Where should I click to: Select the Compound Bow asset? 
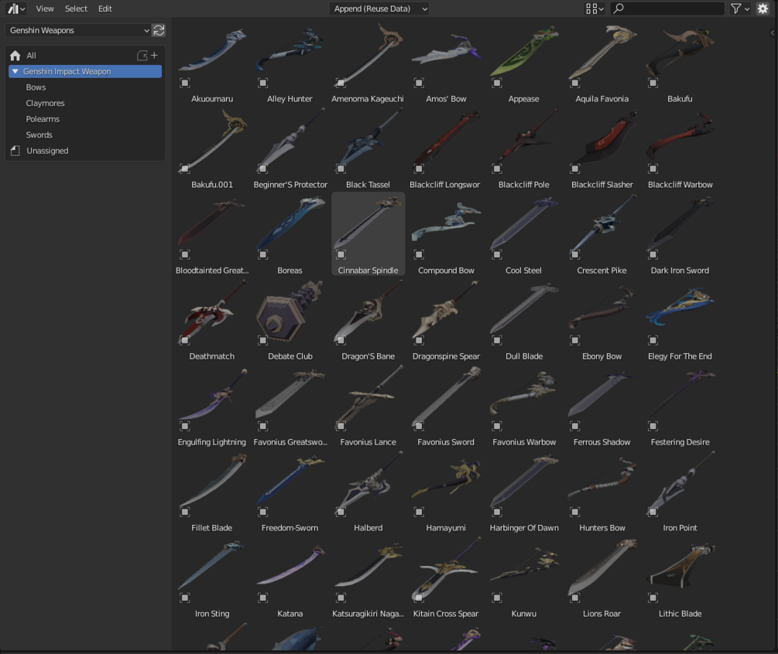tap(446, 235)
